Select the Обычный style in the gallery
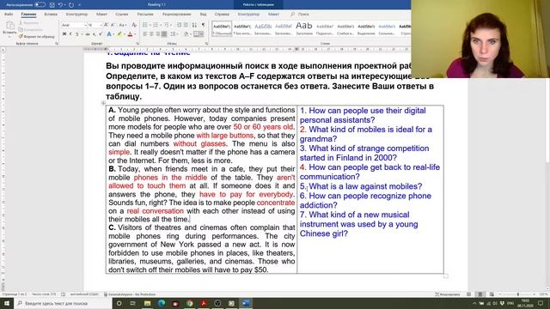The width and height of the screenshot is (550, 309). point(222,28)
